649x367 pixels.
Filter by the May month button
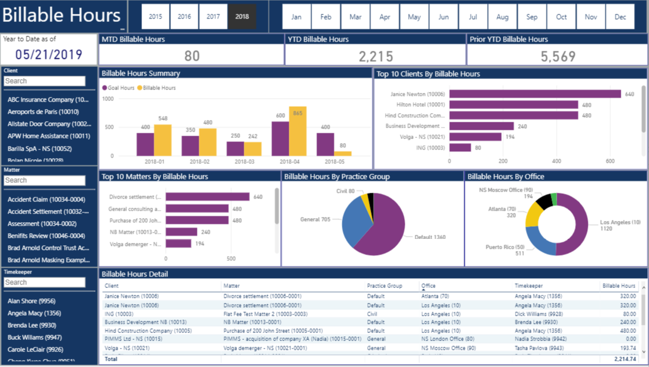[x=414, y=17]
